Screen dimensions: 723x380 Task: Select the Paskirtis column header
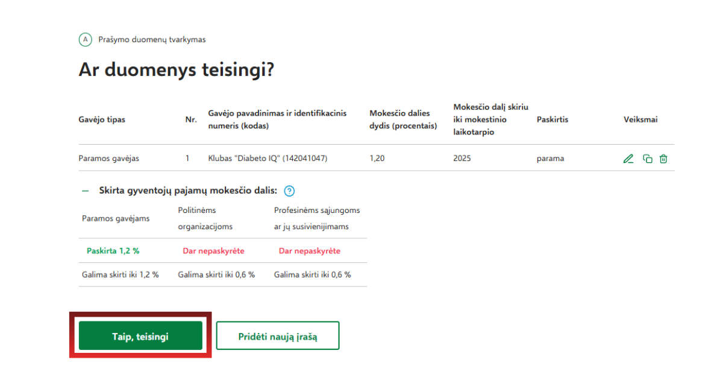point(552,119)
